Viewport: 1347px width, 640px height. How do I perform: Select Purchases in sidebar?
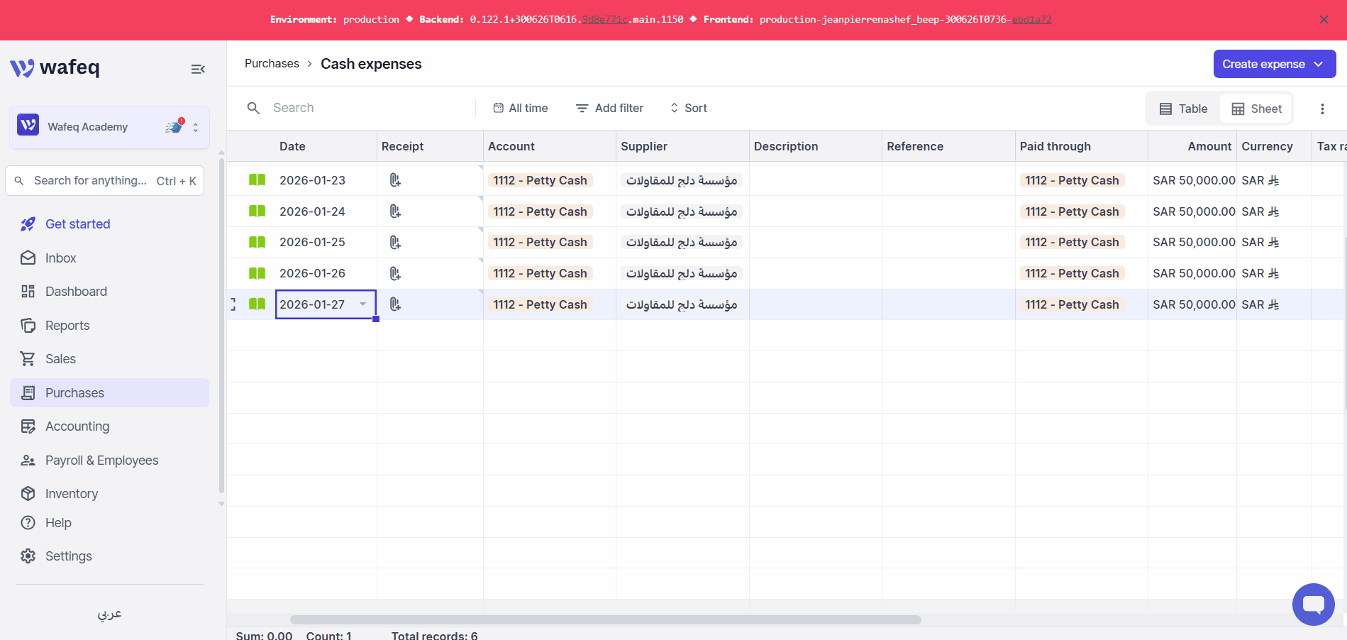pos(109,393)
